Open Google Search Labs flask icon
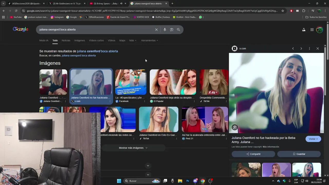Screen dimensions: 329x185 (304, 30)
